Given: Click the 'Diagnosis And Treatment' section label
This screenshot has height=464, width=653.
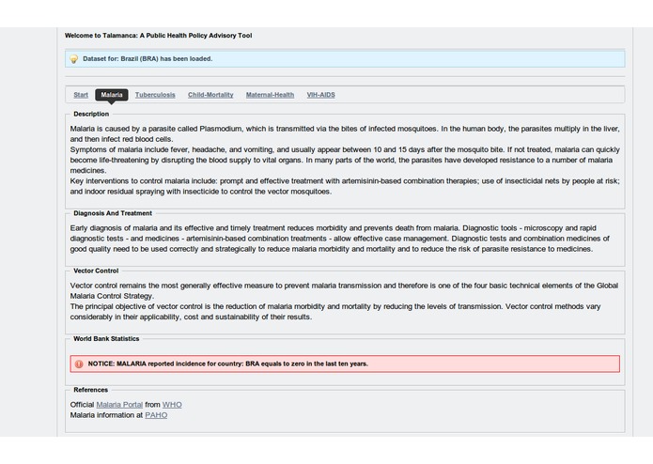Looking at the screenshot, I should 113,213.
